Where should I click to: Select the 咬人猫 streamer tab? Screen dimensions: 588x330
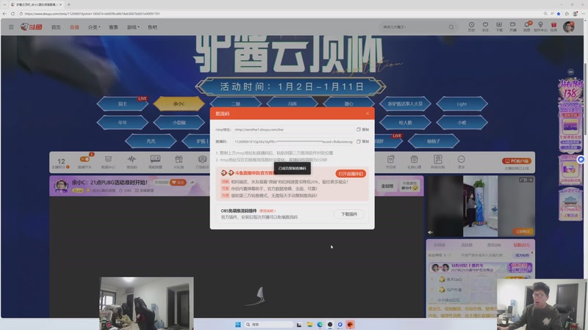(x=406, y=122)
